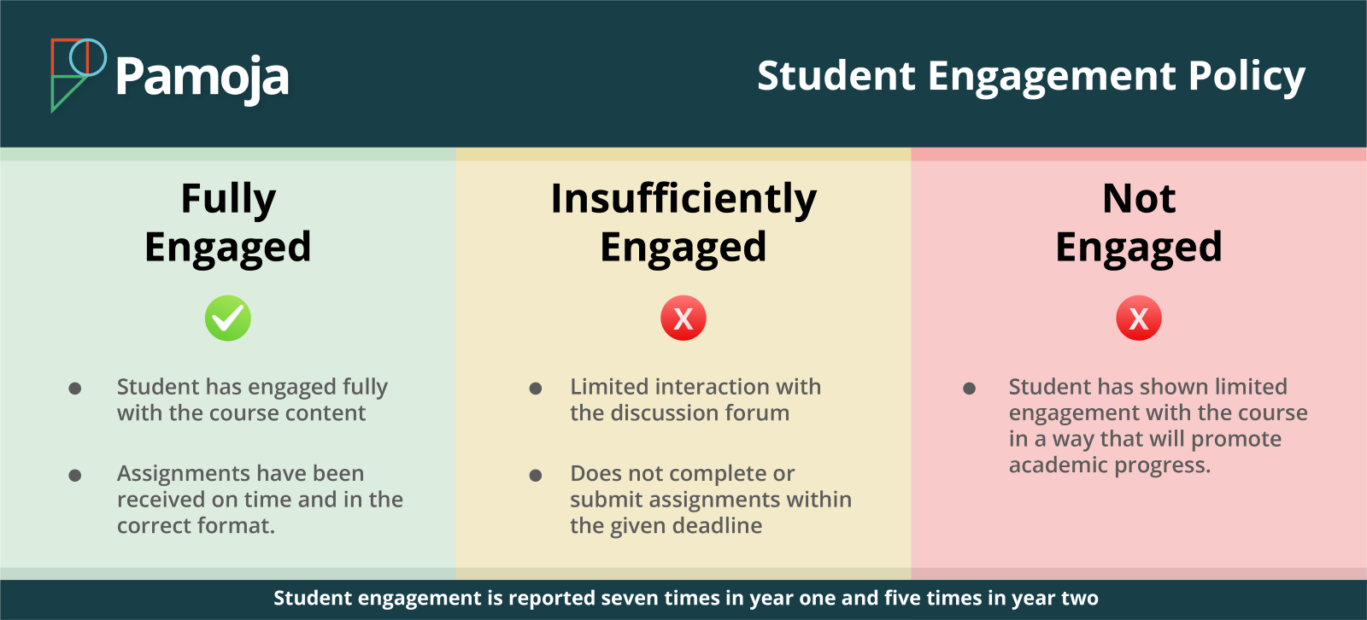The height and width of the screenshot is (620, 1367).
Task: Click the bullet beside "Does not complete or"
Action: (x=536, y=476)
